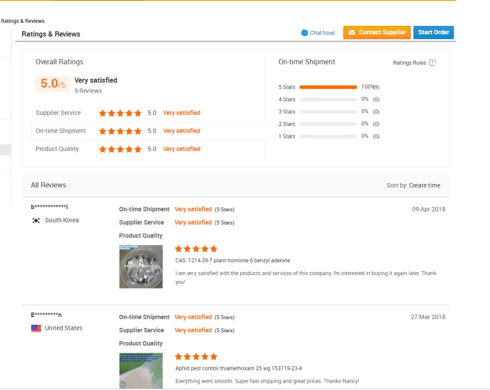Click the 4 Stars empty rating bar

click(x=328, y=99)
